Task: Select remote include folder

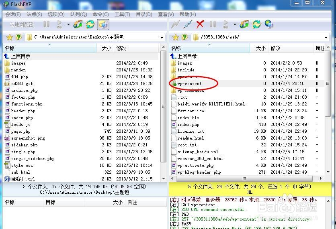Action: click(x=247, y=70)
